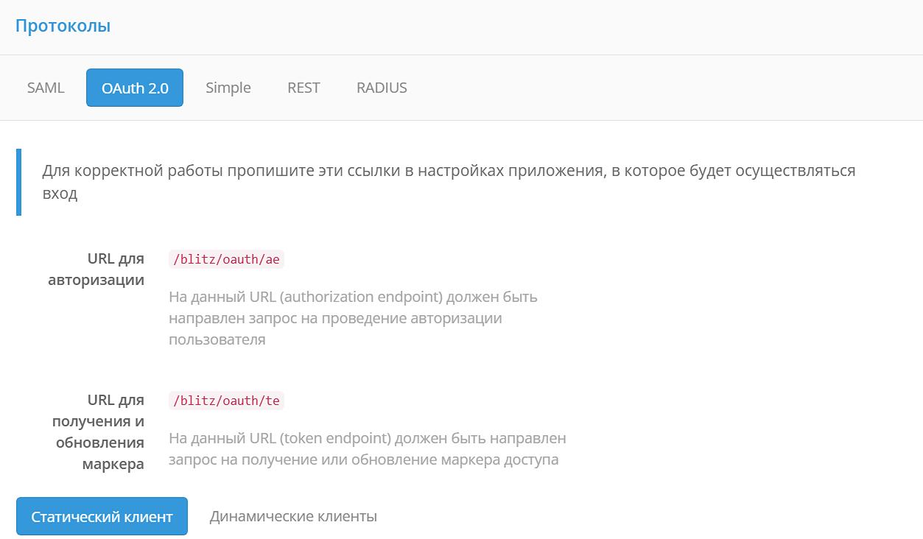Switch to Динамические клиенты
This screenshot has width=923, height=539.
(x=293, y=516)
